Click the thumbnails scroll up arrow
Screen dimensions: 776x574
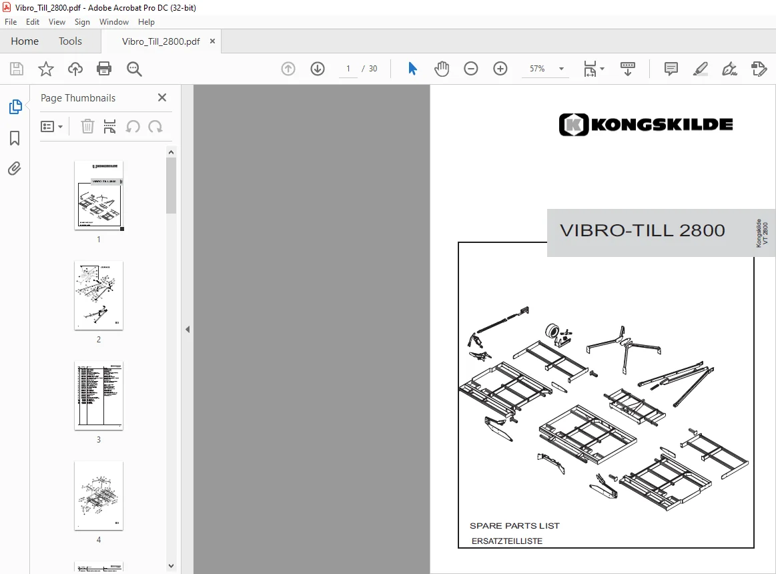(171, 152)
